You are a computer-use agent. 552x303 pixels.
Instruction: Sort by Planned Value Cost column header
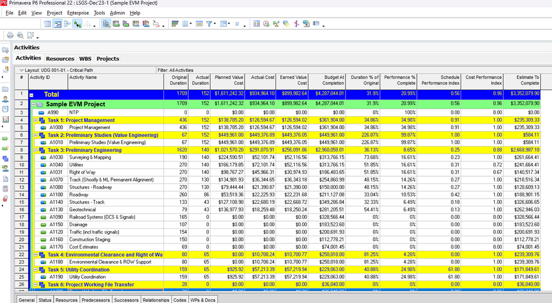[228, 81]
